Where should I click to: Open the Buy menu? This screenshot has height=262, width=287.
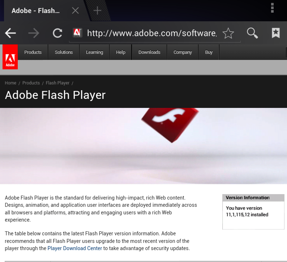pos(209,52)
